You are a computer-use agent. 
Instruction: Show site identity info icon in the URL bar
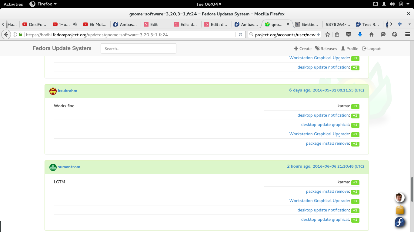[15, 35]
